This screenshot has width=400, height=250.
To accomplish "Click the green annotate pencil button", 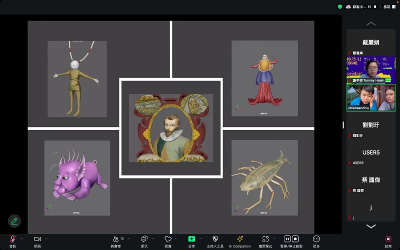I will pyautogui.click(x=14, y=221).
